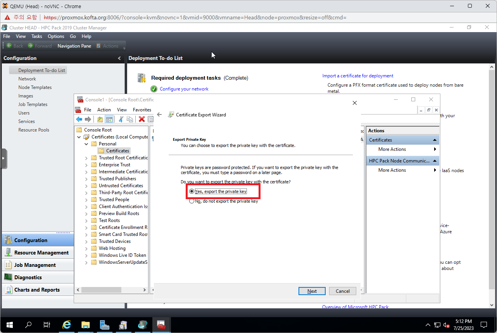497x333 pixels.
Task: Collapse the Certificates section in the Actions pane
Action: [x=435, y=140]
